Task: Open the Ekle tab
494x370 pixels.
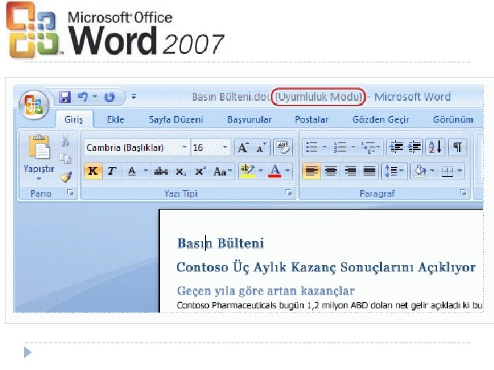Action: click(115, 119)
